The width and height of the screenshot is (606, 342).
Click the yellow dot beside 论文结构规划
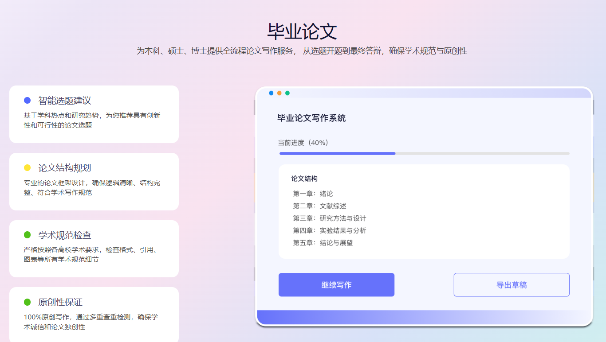point(27,168)
